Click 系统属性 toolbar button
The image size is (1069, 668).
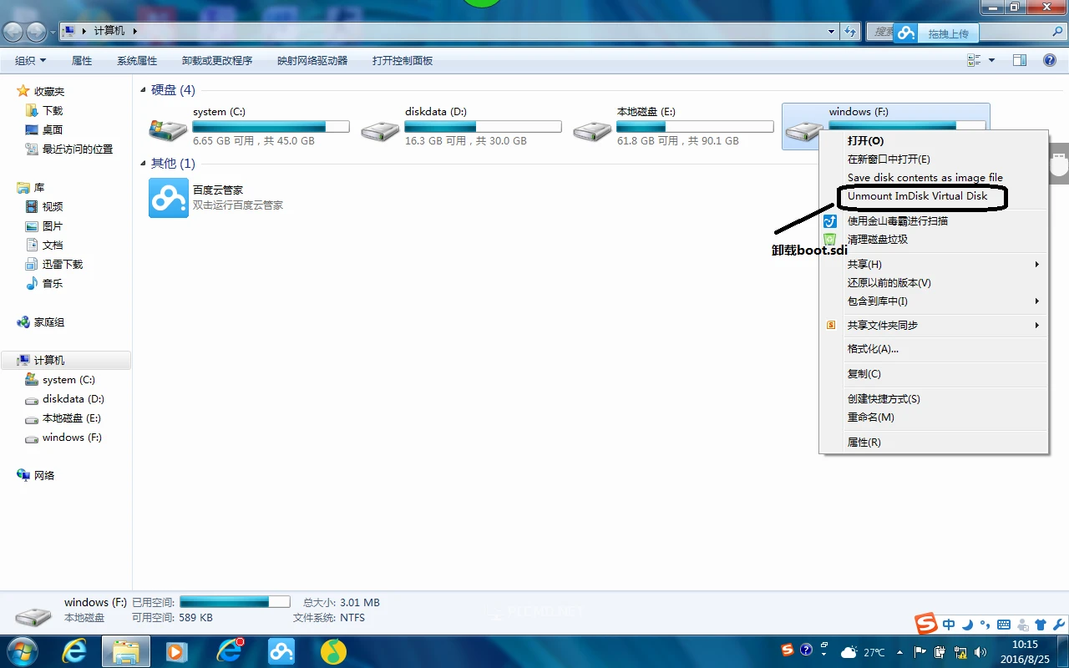(x=137, y=60)
